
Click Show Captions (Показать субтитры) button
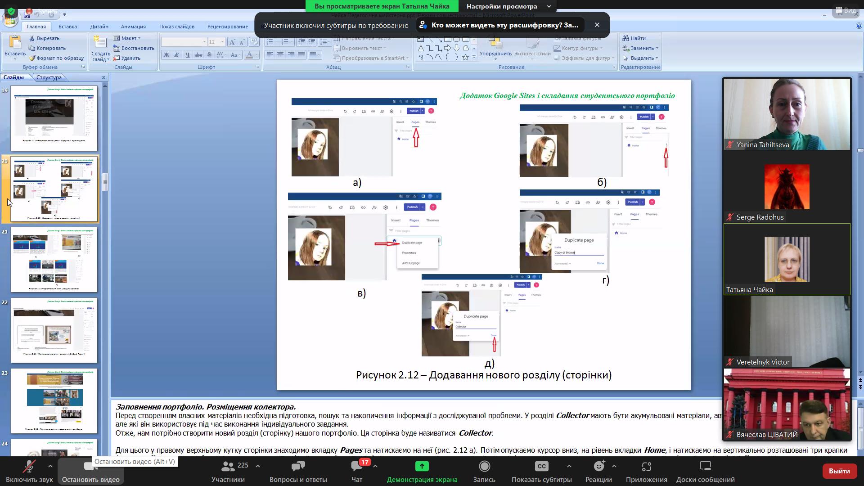(541, 471)
